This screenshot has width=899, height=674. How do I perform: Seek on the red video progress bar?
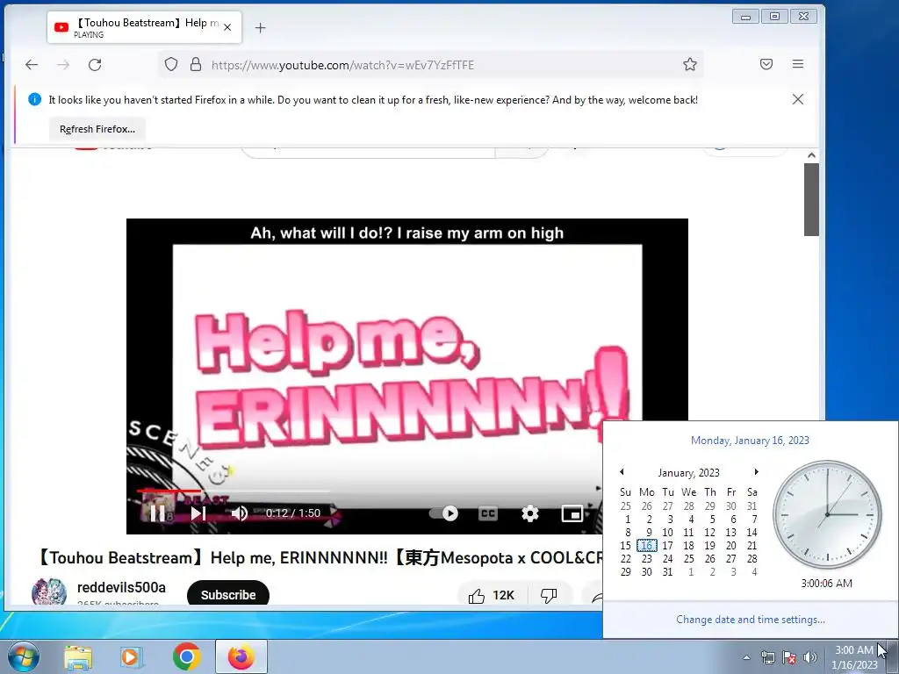tap(234, 491)
